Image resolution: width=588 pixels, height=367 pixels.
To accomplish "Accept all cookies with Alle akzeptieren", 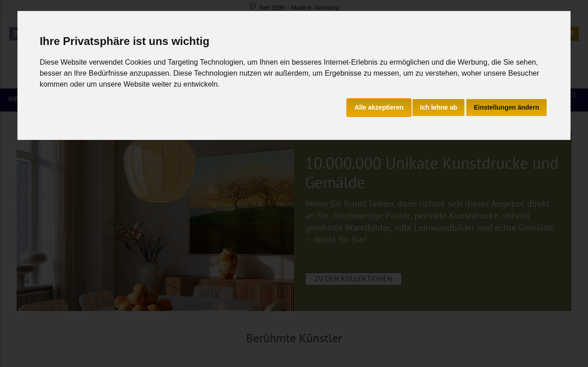I will coord(379,107).
